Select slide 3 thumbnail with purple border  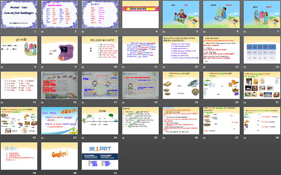100,14
